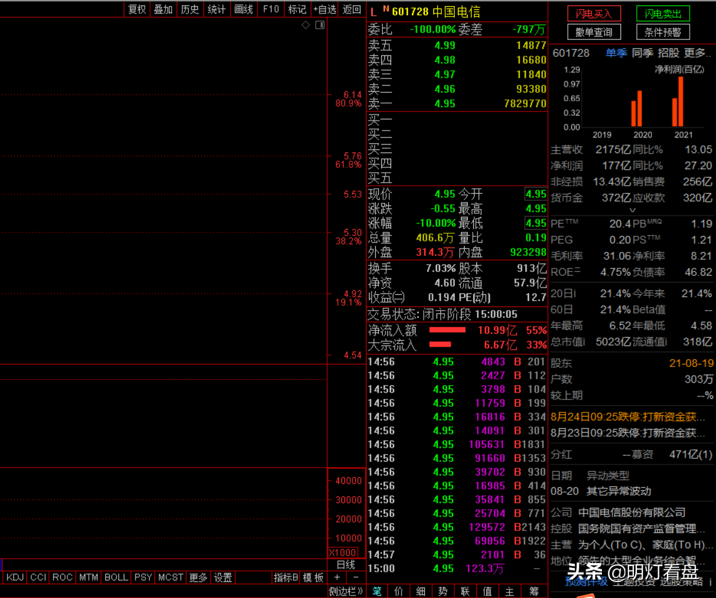Open 撤单查询 order cancel query
Viewport: 716px width, 598px height.
(593, 32)
